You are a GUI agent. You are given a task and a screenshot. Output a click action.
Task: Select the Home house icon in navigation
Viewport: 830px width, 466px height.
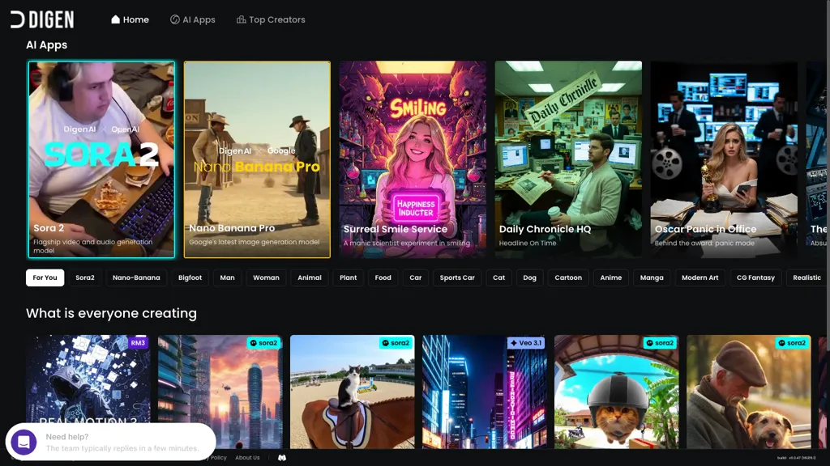tap(114, 19)
